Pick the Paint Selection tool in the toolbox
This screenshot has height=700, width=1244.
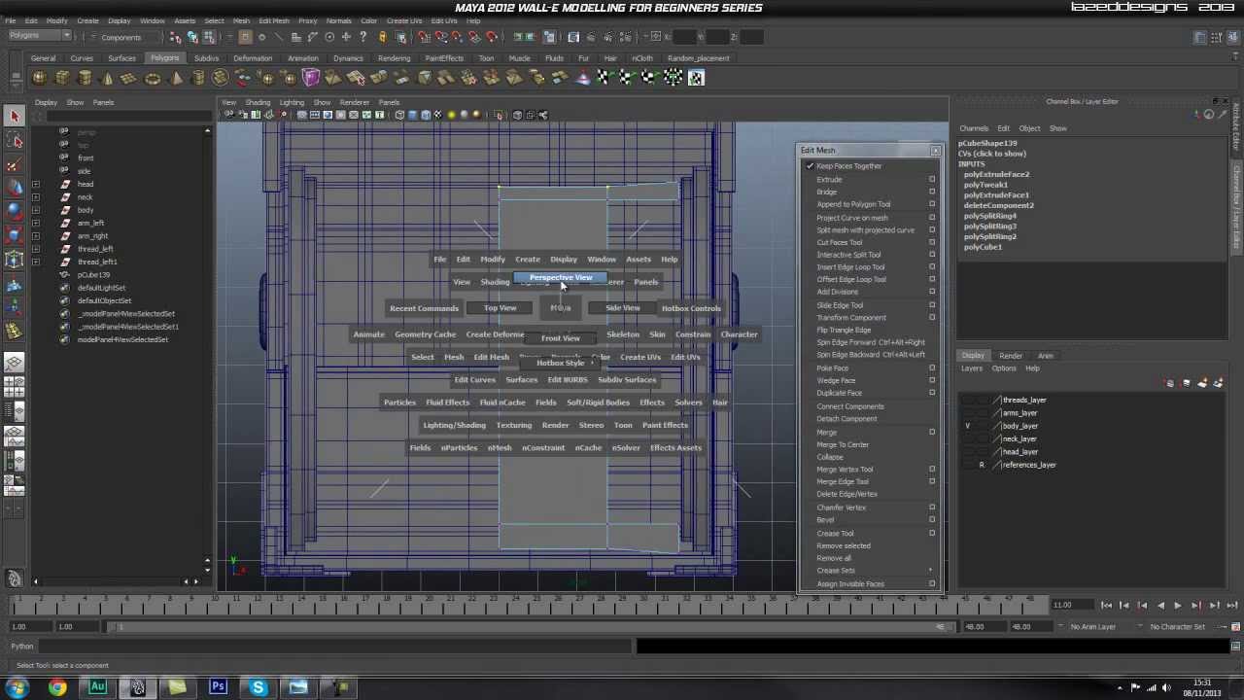coord(15,164)
